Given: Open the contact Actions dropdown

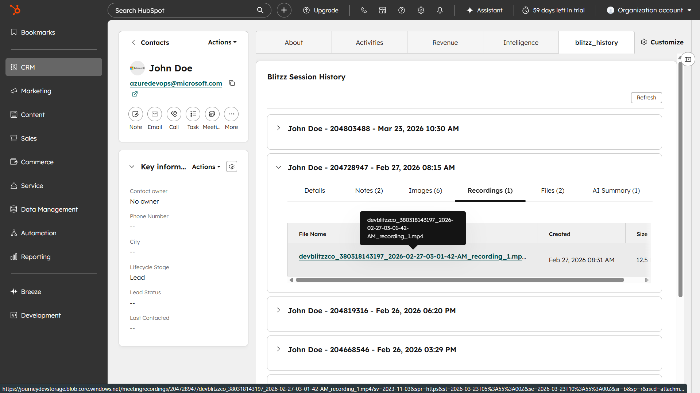Looking at the screenshot, I should 222,42.
